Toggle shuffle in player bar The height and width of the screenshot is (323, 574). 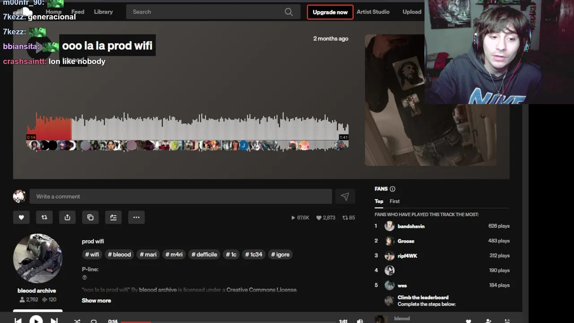tap(77, 321)
